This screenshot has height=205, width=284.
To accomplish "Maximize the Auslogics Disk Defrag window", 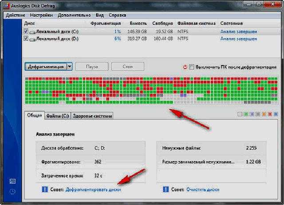I will click(x=259, y=4).
